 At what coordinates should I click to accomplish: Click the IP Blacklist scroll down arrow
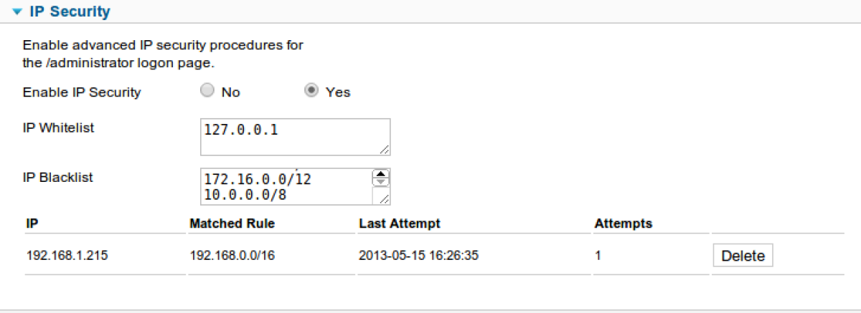coord(381,182)
